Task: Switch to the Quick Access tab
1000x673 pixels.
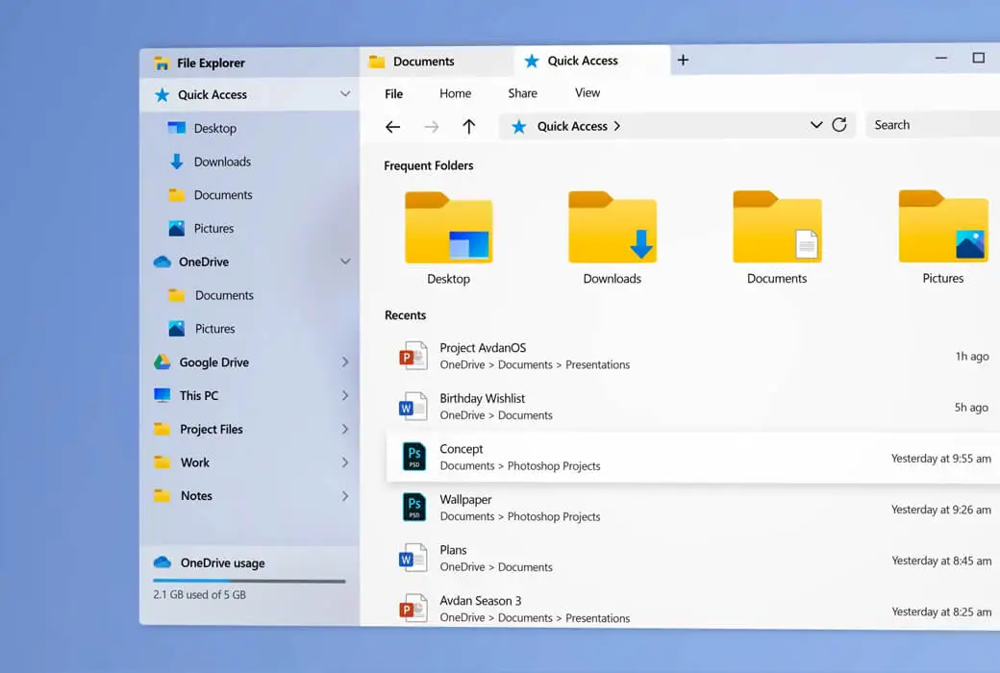Action: point(592,61)
